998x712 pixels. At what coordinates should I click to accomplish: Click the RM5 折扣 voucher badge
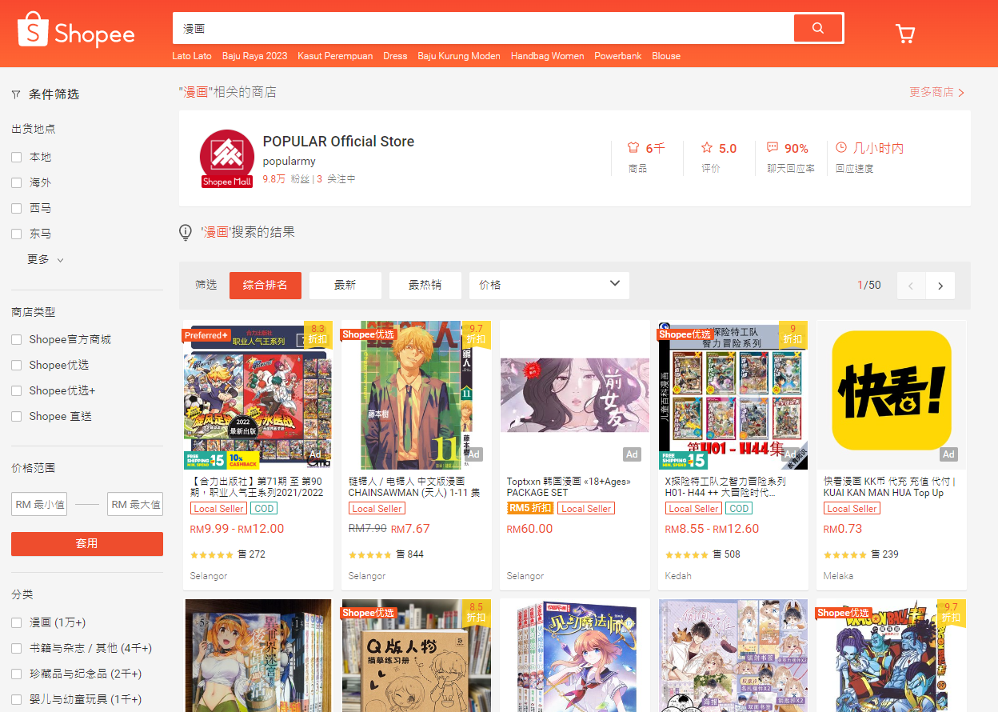coord(532,508)
